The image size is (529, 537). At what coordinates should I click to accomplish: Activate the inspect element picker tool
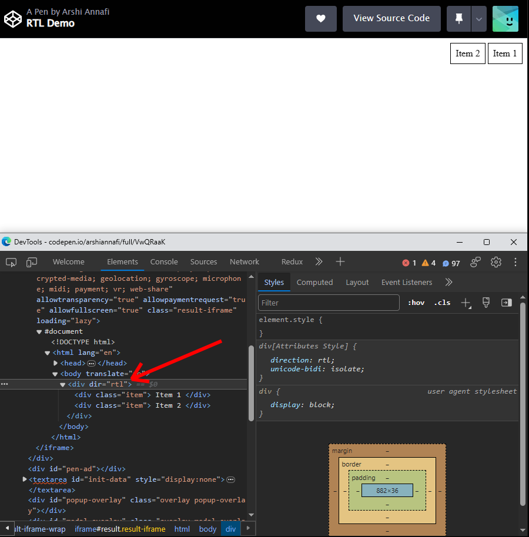point(11,263)
